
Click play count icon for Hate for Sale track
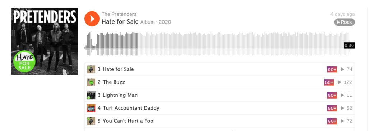[342, 69]
